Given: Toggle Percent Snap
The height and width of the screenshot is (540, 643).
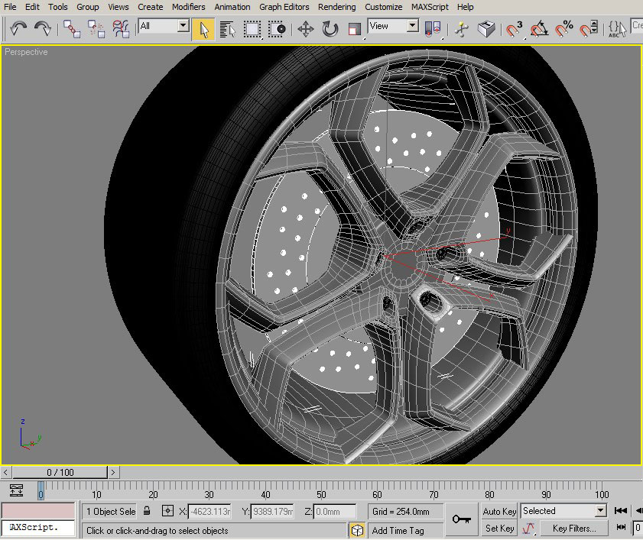Looking at the screenshot, I should click(563, 29).
